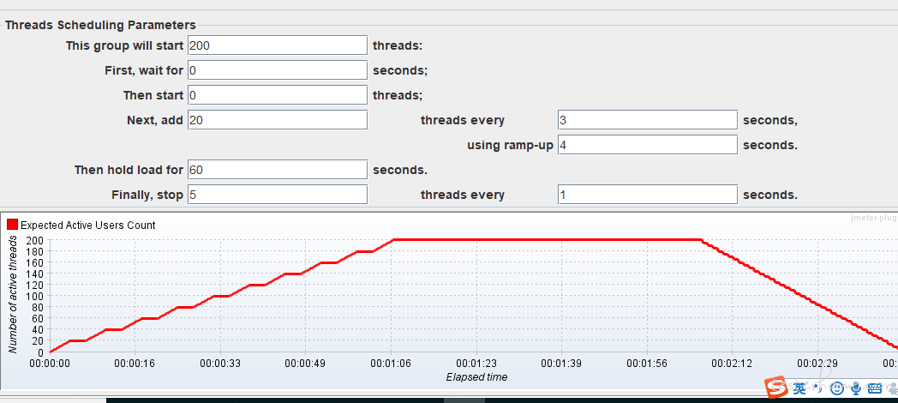Viewport: 898px width, 403px height.
Task: Click the 'threads every' field containing 3
Action: [x=647, y=120]
